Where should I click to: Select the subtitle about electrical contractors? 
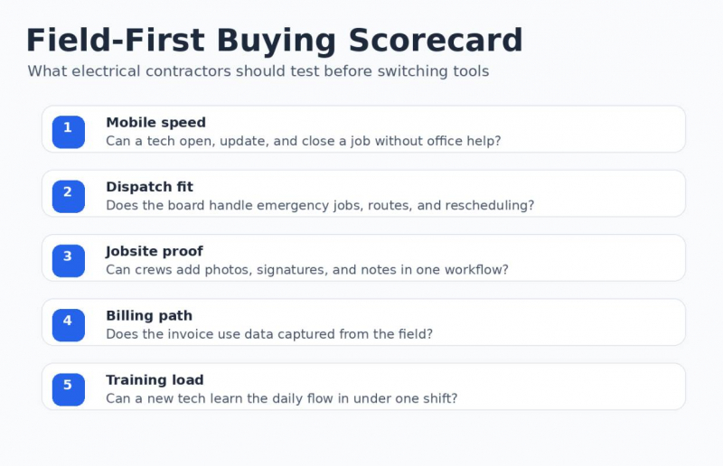pyautogui.click(x=258, y=71)
